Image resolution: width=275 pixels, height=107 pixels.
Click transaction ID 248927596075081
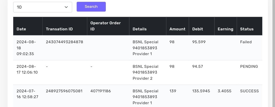64,91
